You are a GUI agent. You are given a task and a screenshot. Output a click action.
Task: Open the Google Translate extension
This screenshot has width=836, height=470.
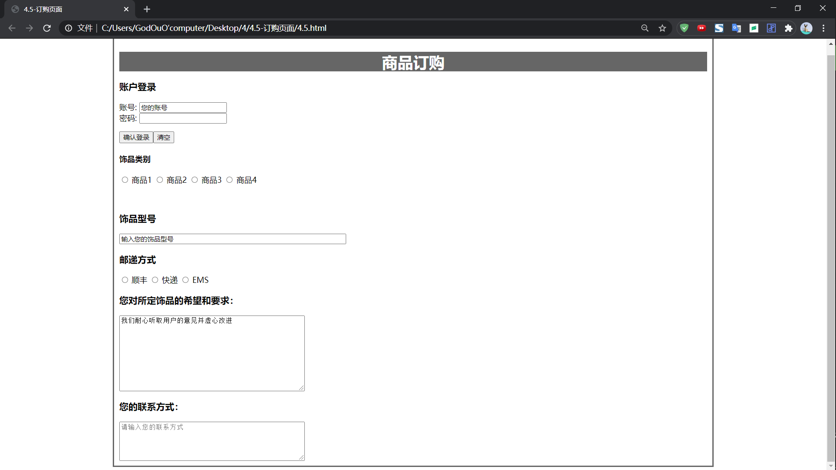[x=736, y=28]
